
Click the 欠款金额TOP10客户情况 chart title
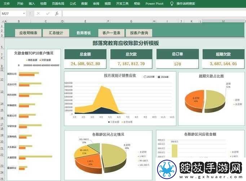coord(34,53)
